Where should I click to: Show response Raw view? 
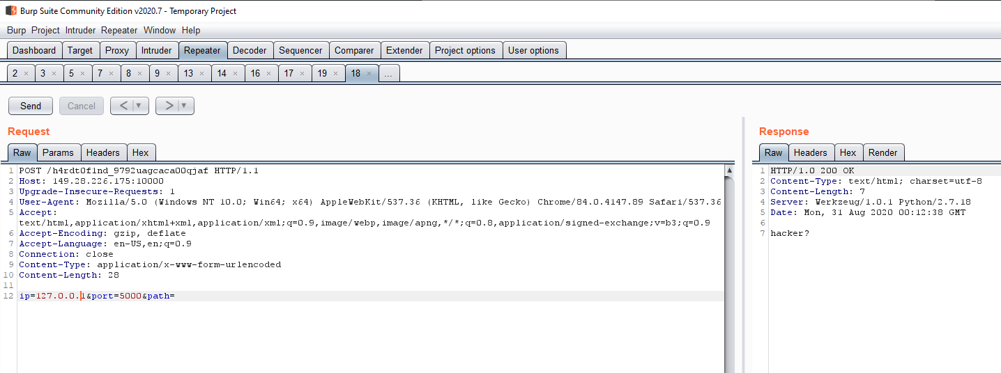click(x=774, y=152)
